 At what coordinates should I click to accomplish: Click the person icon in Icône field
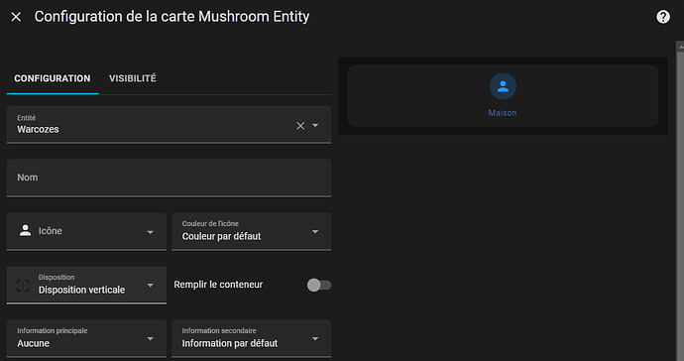[x=26, y=231]
